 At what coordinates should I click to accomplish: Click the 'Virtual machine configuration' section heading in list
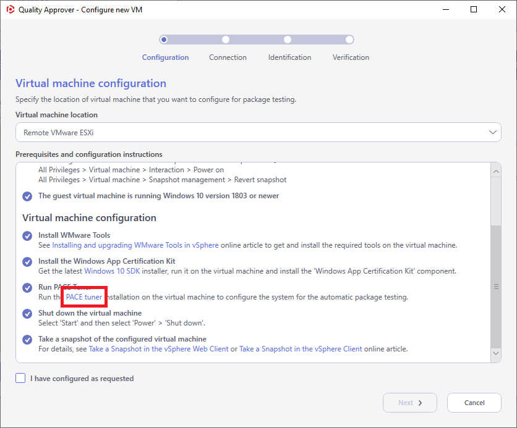pos(89,218)
